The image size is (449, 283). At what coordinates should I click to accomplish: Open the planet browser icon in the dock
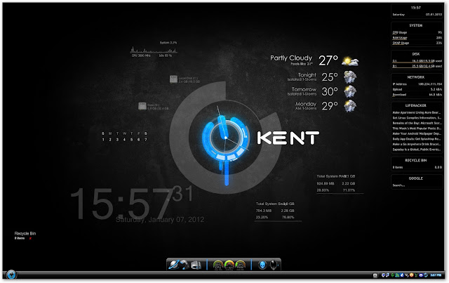(173, 264)
